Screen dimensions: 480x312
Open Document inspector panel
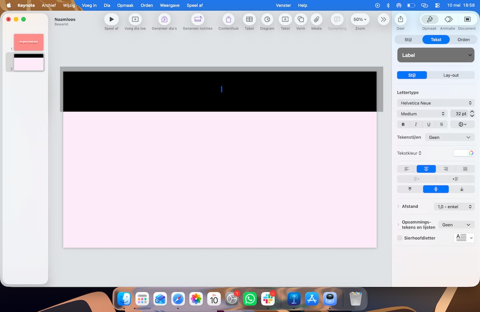467,19
